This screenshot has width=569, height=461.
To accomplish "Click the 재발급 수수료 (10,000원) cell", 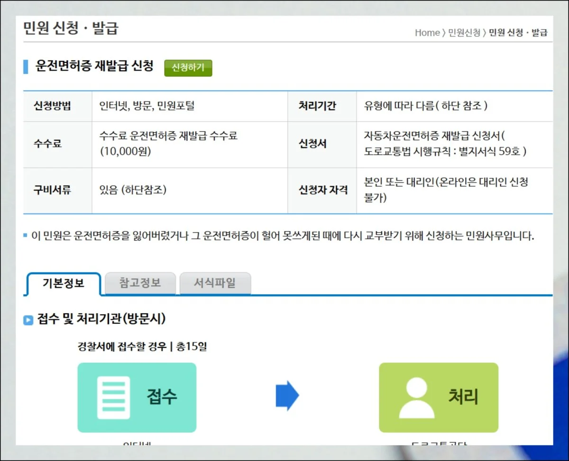I will coord(168,144).
